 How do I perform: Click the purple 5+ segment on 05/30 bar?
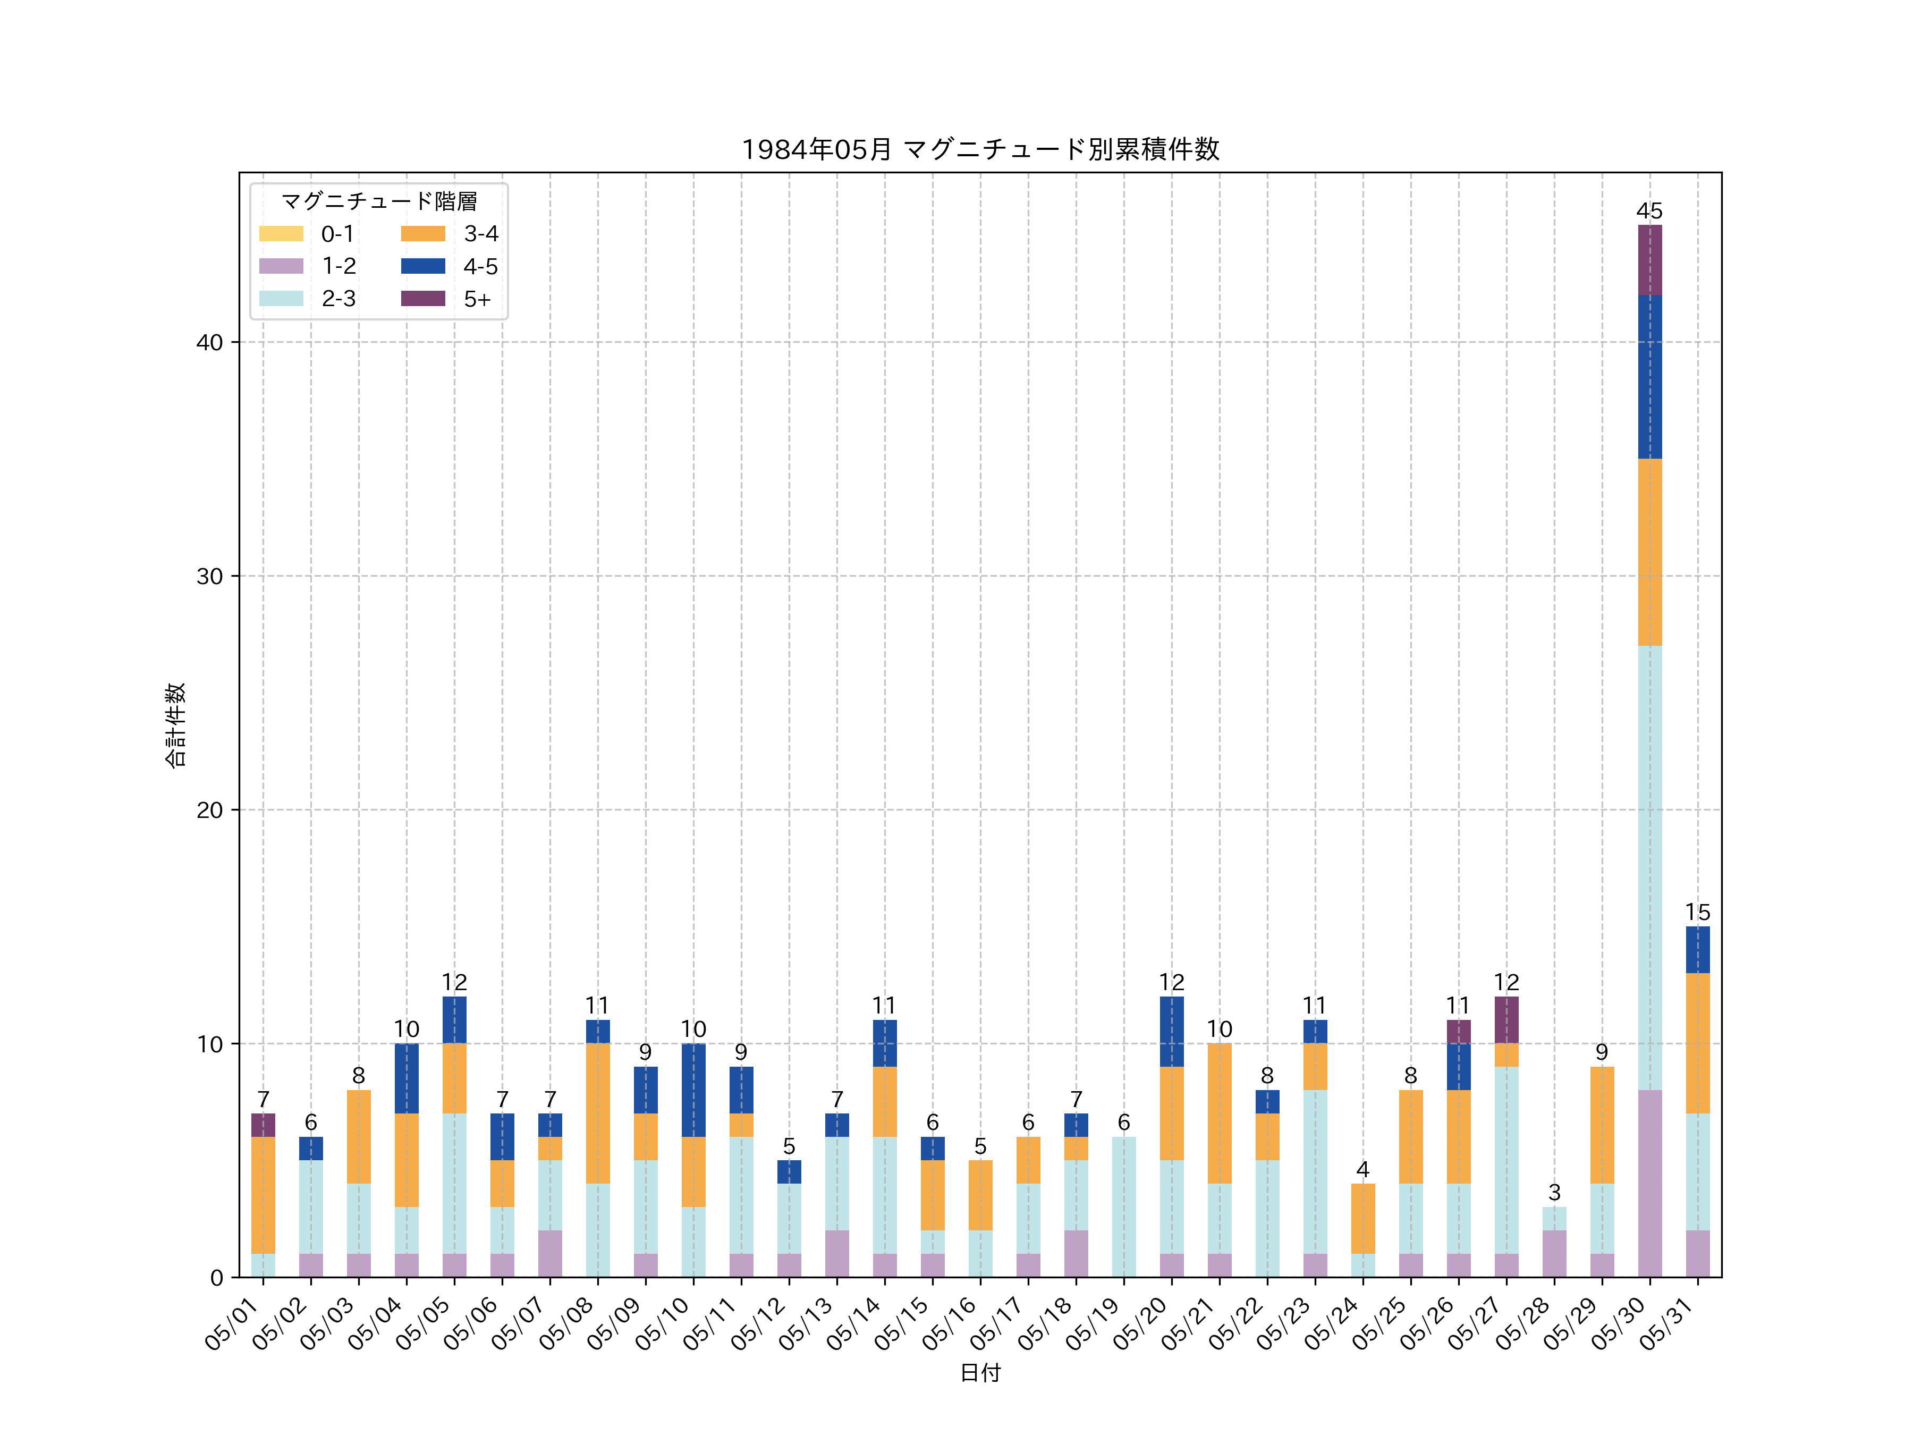pos(1649,259)
